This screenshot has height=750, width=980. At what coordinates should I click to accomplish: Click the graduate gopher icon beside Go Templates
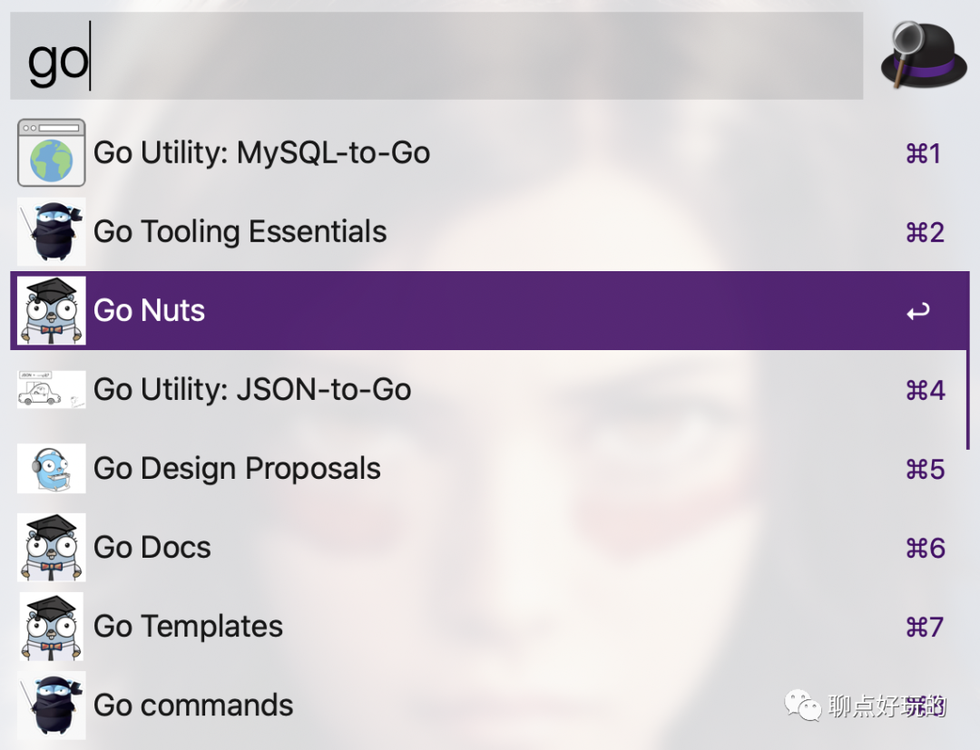point(51,627)
